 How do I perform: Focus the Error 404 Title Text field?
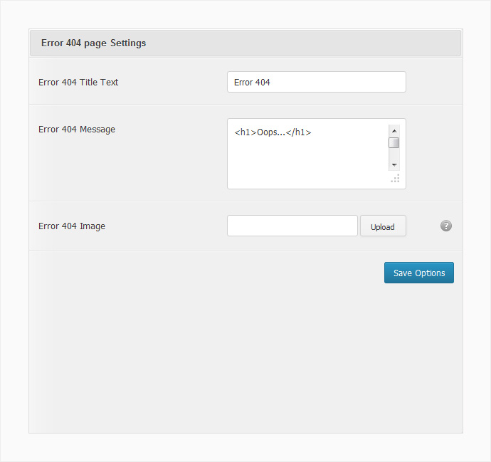click(317, 82)
